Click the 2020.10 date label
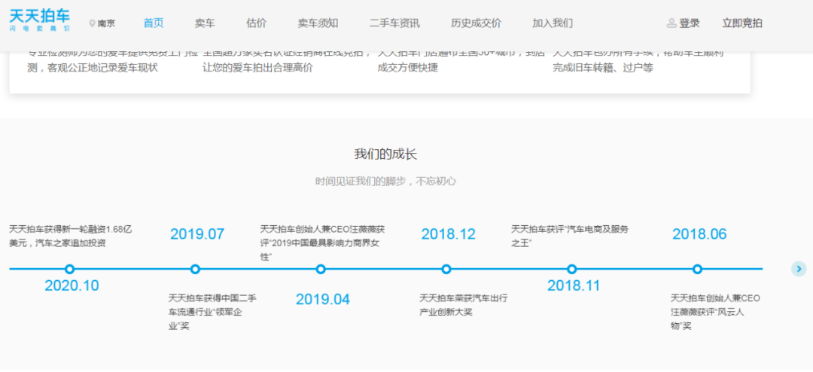Screen dimensions: 813x372 72,286
